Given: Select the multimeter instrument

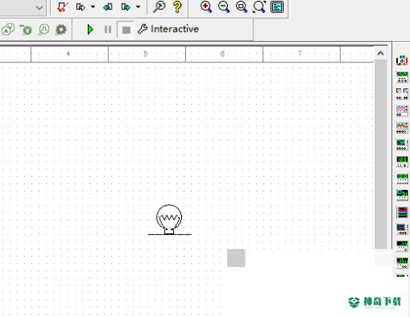Looking at the screenshot, I should (402, 60).
